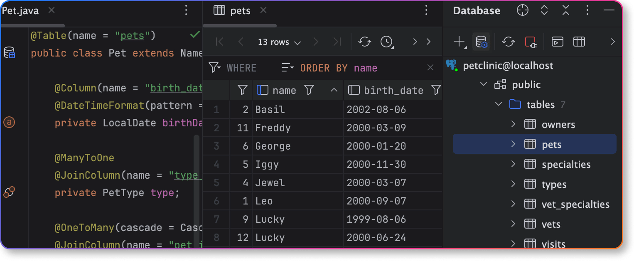The width and height of the screenshot is (634, 261).
Task: Click the relation gutter icon beside PetType type
Action: pos(9,192)
